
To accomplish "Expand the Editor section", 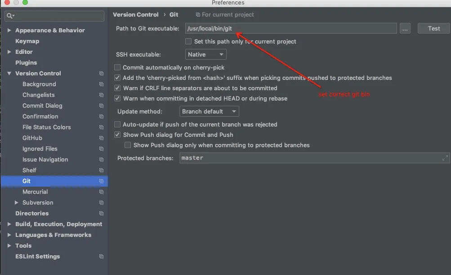I will [9, 52].
